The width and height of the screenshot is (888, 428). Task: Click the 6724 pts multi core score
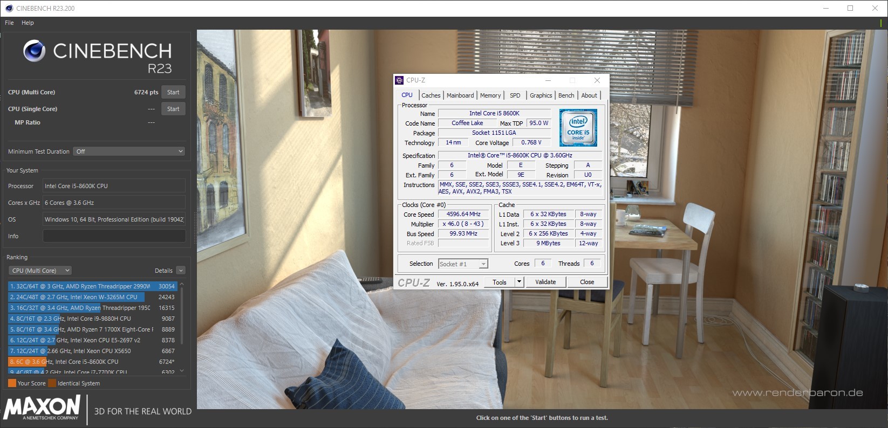click(x=146, y=92)
